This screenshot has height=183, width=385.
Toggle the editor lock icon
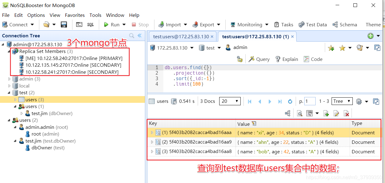(240, 59)
